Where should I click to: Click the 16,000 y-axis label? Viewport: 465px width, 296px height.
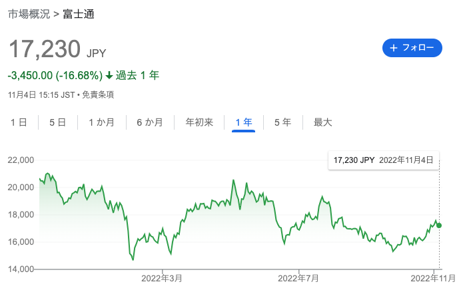[x=21, y=242]
